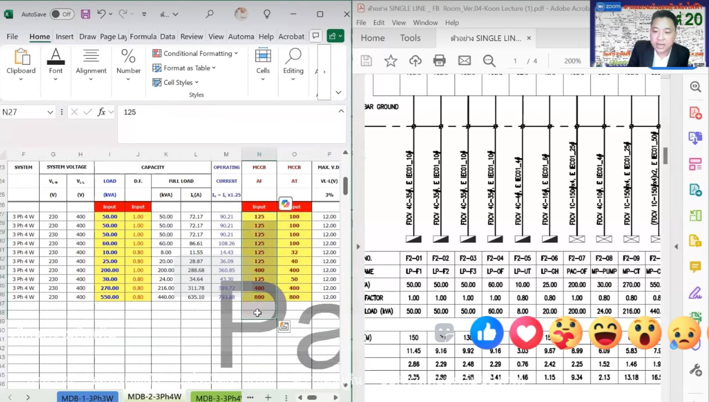Click the Undo arrow in Excel

pos(101,14)
